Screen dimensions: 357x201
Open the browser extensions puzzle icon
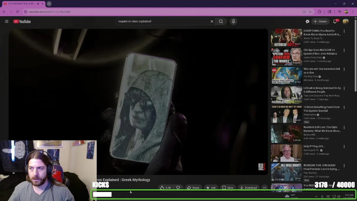pyautogui.click(x=320, y=12)
